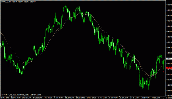Screen dimensions: 172x99
Task: Click the 0.9058 price axis label
Action: 169,37
